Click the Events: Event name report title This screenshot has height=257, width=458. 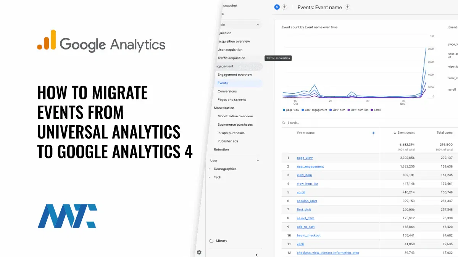(x=320, y=7)
